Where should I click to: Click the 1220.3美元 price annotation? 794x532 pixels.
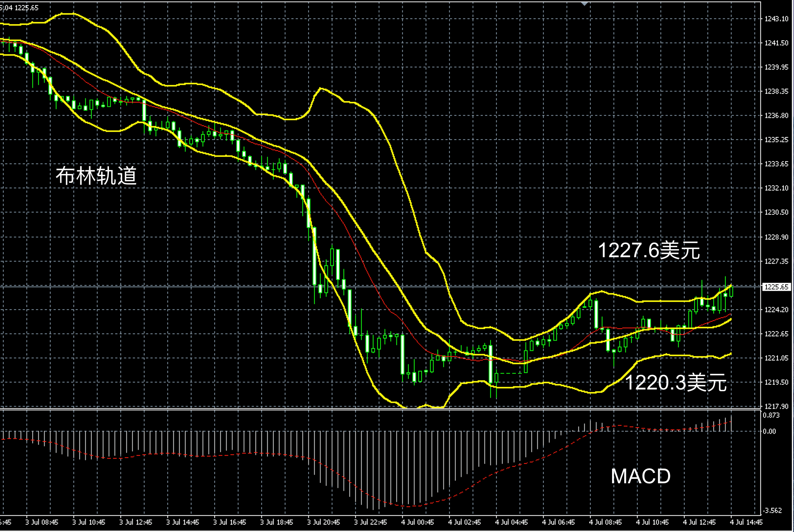675,383
